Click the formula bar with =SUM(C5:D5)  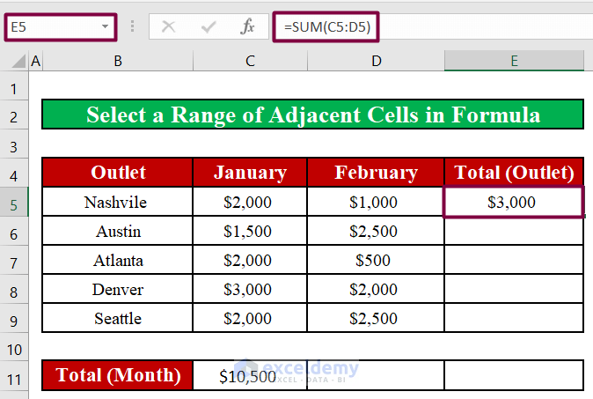click(x=431, y=26)
